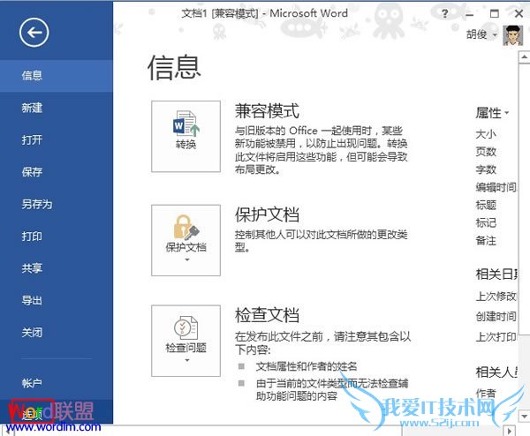Choose 另存为 in the sidebar
The height and width of the screenshot is (436, 530).
coord(37,204)
